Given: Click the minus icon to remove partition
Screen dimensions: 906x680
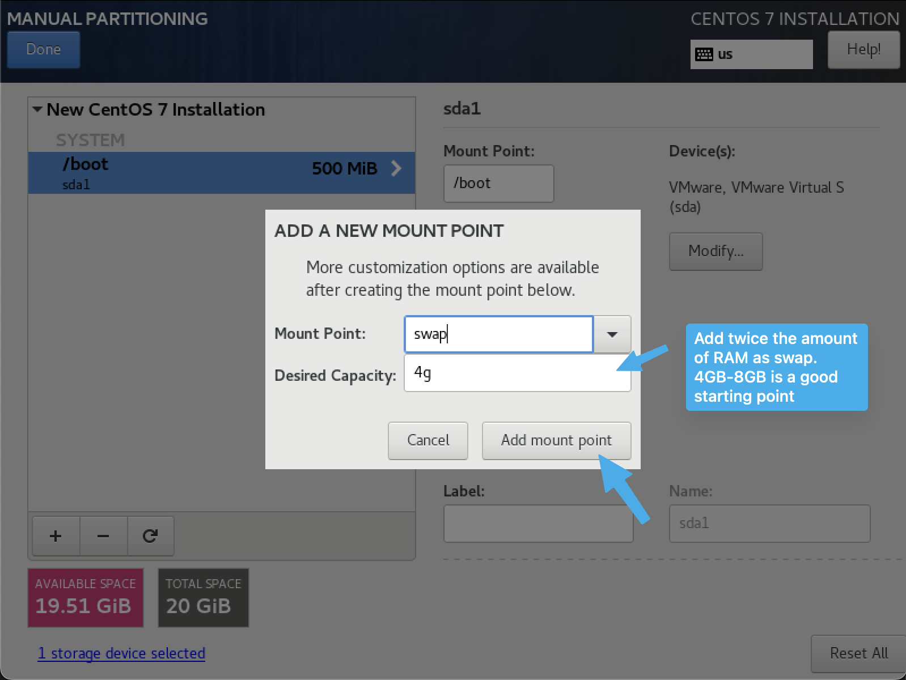Looking at the screenshot, I should tap(103, 536).
